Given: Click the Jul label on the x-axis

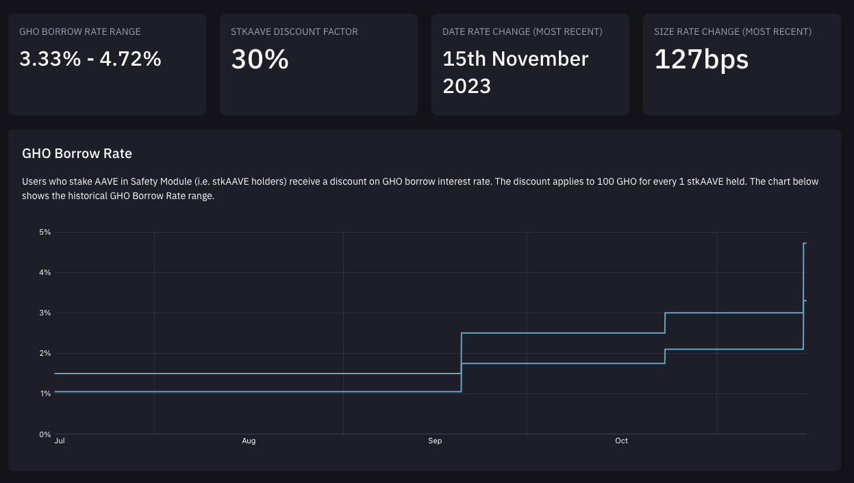Looking at the screenshot, I should (x=60, y=441).
